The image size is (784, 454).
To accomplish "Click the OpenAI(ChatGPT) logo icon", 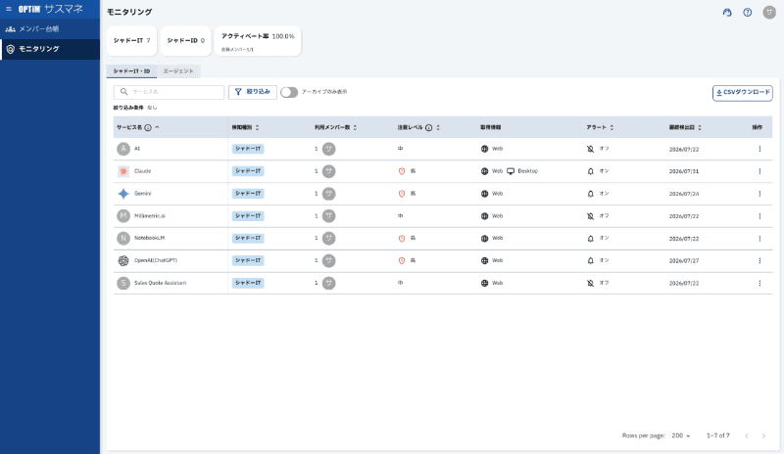I will click(x=123, y=260).
